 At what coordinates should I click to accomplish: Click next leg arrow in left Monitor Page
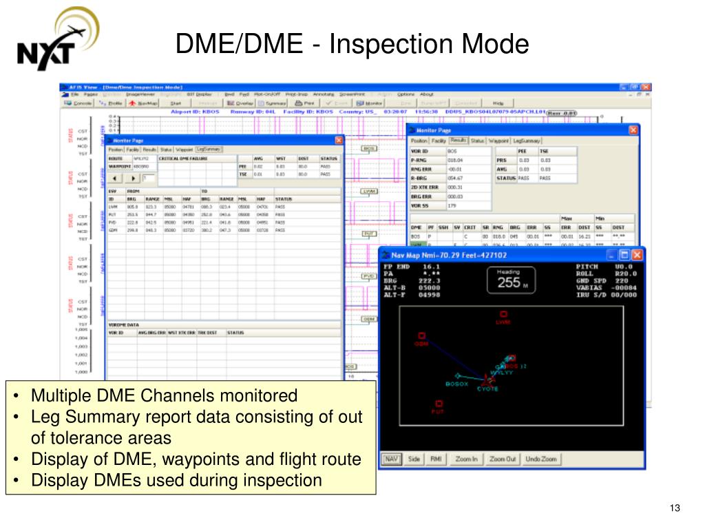(133, 178)
